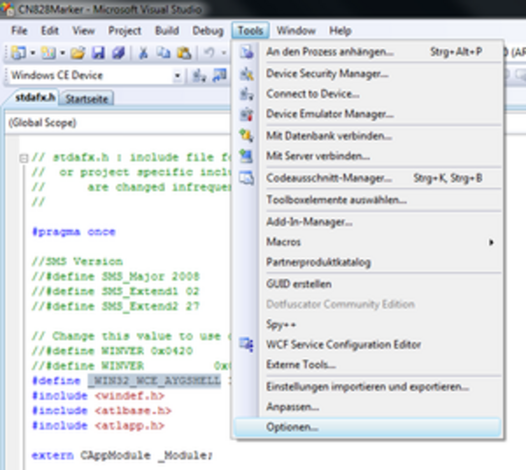
Task: Click the Copy toolbar icon
Action: pyautogui.click(x=164, y=53)
